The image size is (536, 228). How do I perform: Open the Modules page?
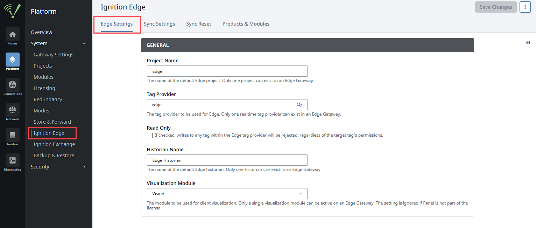pyautogui.click(x=43, y=77)
